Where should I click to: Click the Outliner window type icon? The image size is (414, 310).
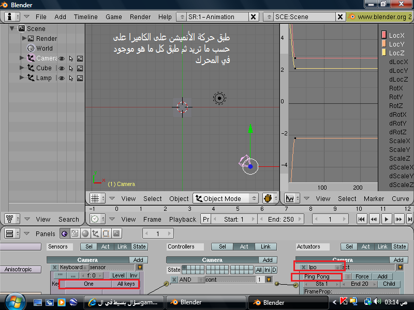pos(12,219)
